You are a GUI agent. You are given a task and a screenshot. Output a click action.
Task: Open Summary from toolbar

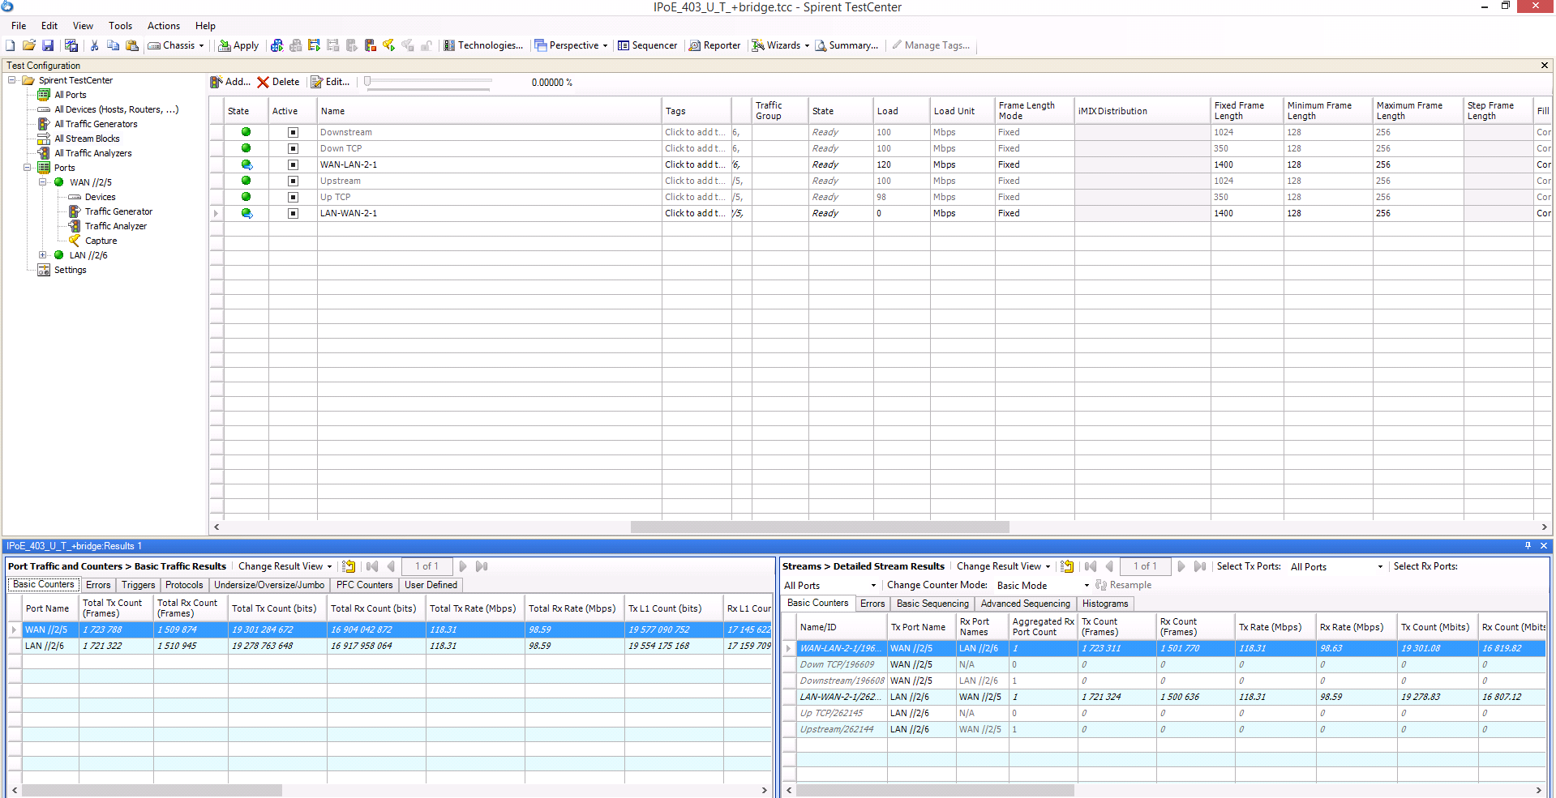click(847, 45)
